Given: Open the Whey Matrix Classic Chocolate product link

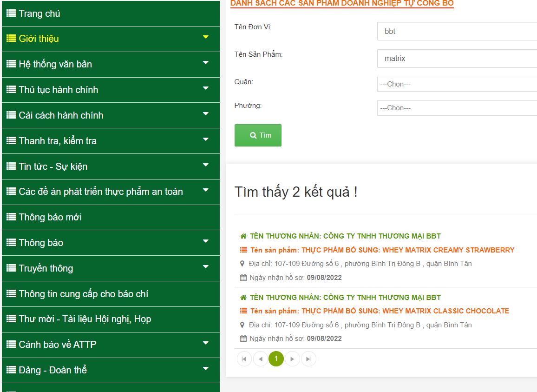Looking at the screenshot, I should [380, 311].
